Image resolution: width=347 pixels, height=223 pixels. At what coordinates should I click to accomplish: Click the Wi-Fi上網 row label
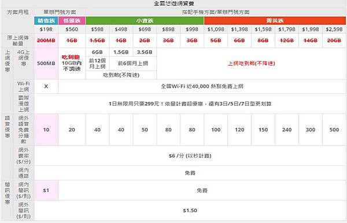pos(24,86)
